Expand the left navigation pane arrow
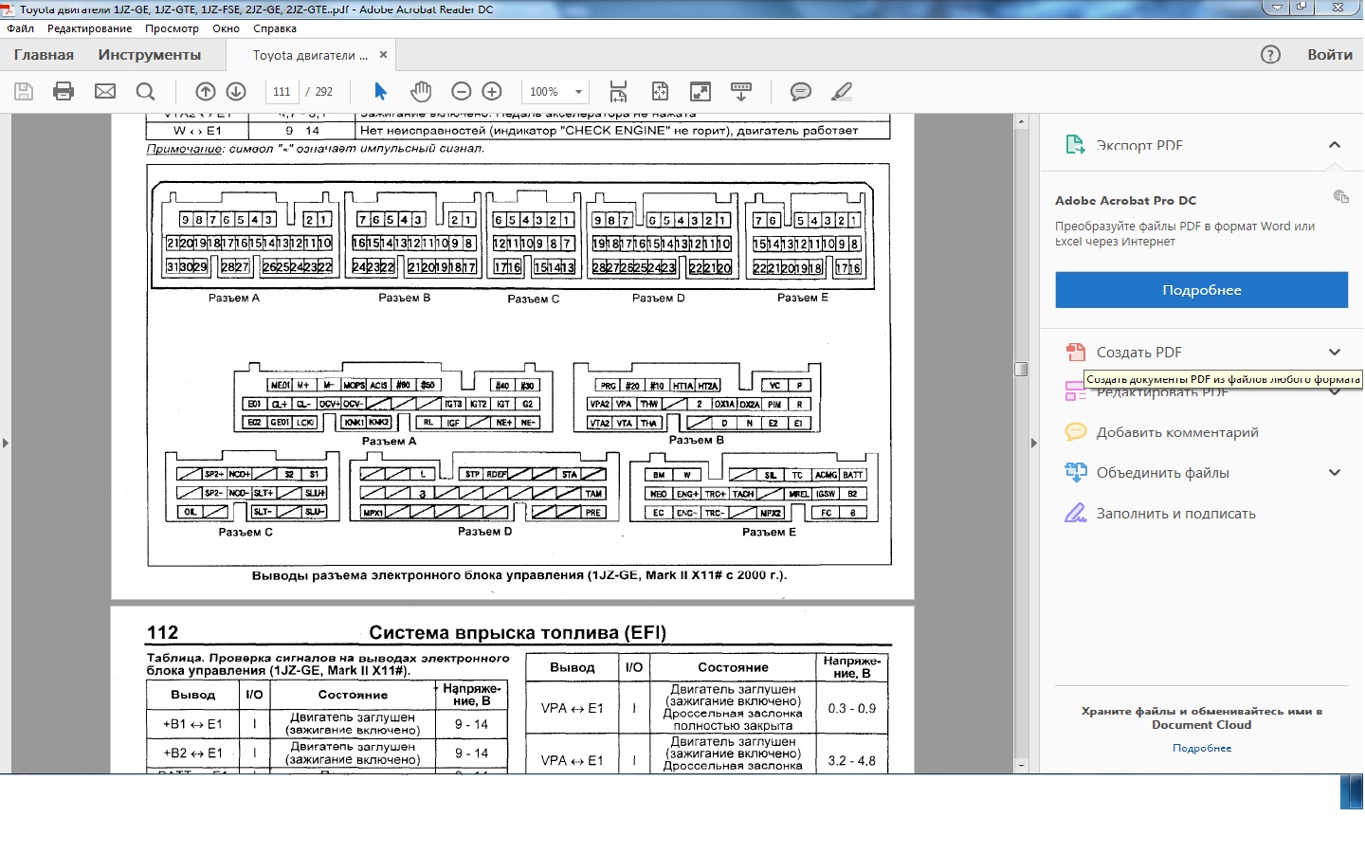 pyautogui.click(x=6, y=443)
